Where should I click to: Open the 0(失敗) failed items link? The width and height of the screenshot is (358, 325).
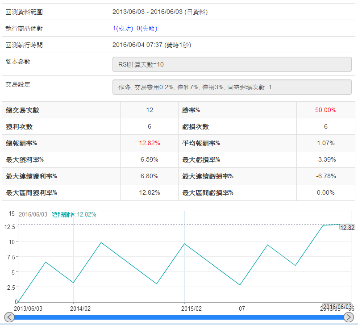[x=147, y=29]
